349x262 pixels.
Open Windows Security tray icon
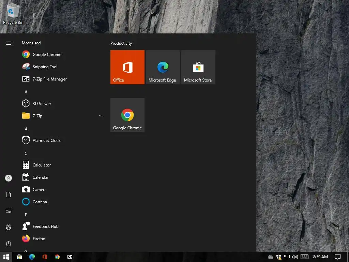[279, 257]
